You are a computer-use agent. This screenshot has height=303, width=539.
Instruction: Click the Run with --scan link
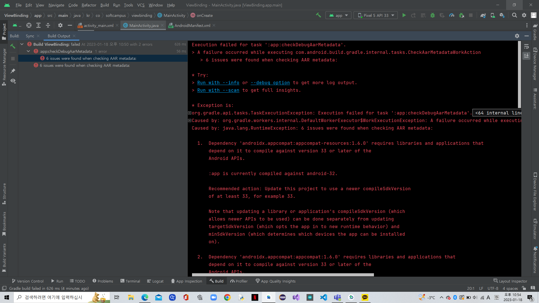[x=218, y=90]
